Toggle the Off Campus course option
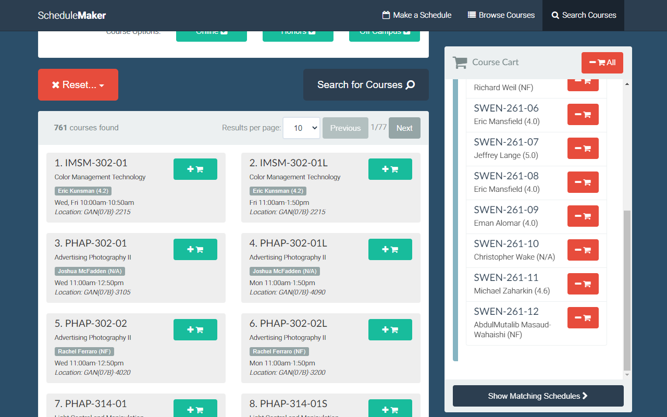Viewport: 667px width, 417px height. pos(384,31)
